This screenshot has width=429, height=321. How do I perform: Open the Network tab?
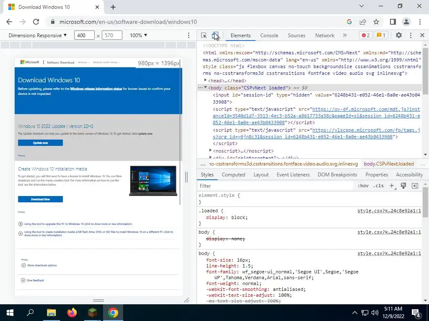[x=325, y=36]
